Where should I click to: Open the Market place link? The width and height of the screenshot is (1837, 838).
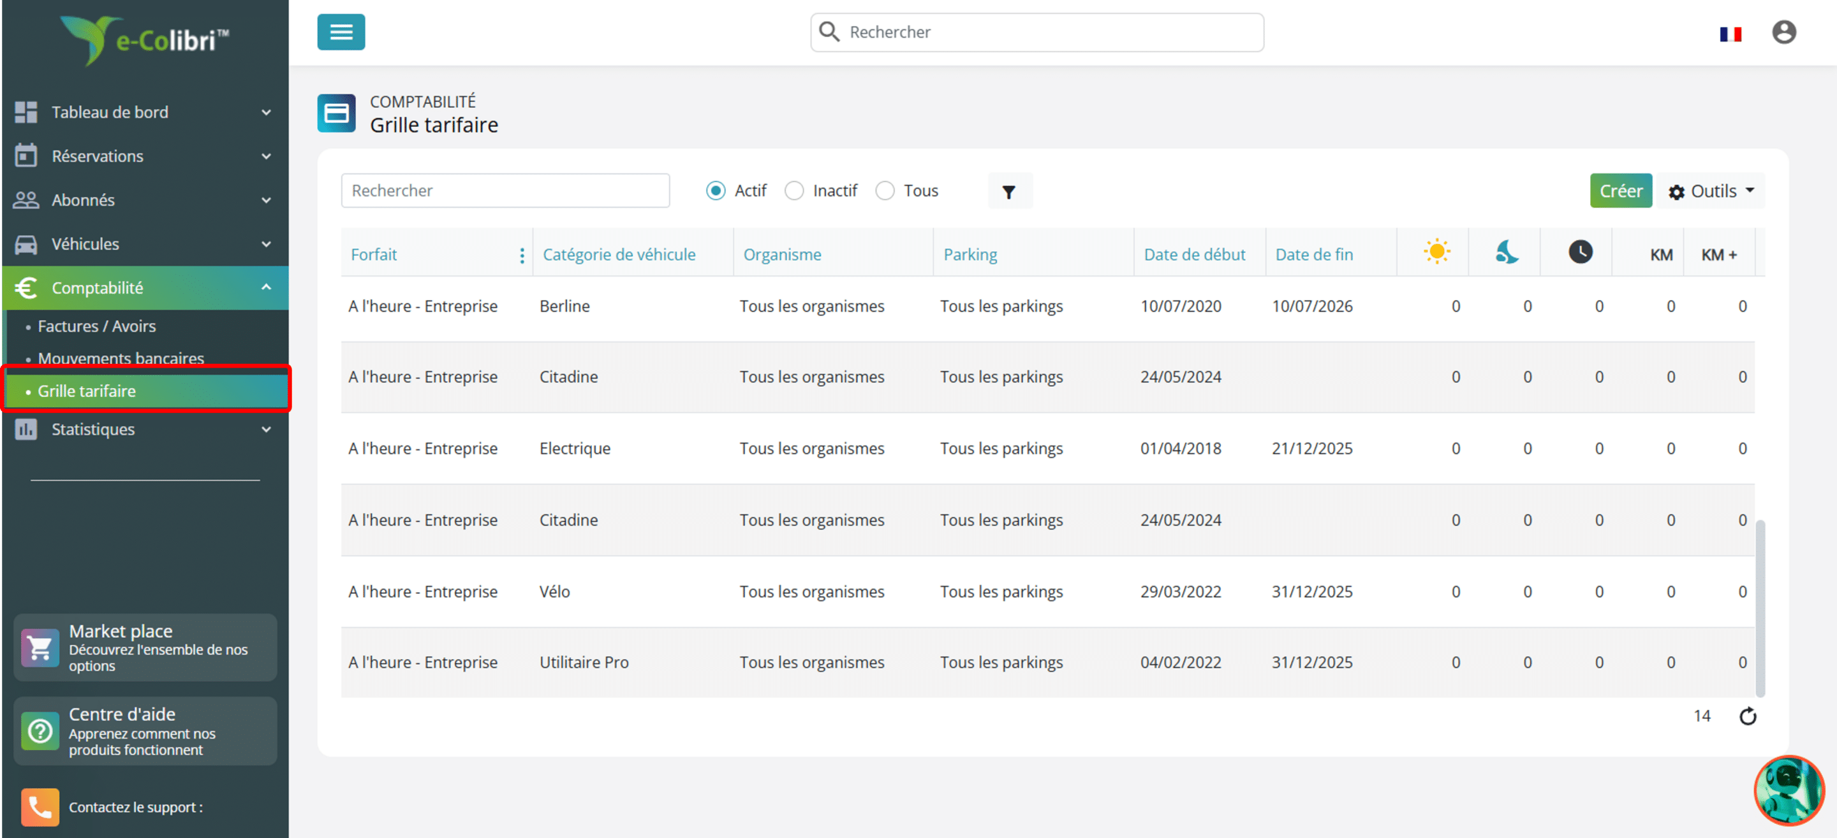(x=145, y=647)
